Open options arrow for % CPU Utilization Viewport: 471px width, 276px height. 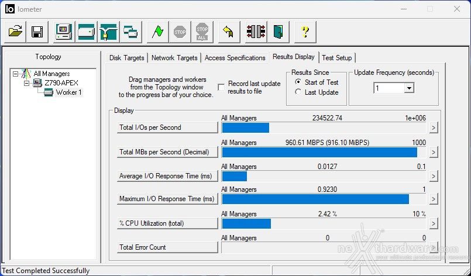[x=433, y=223]
